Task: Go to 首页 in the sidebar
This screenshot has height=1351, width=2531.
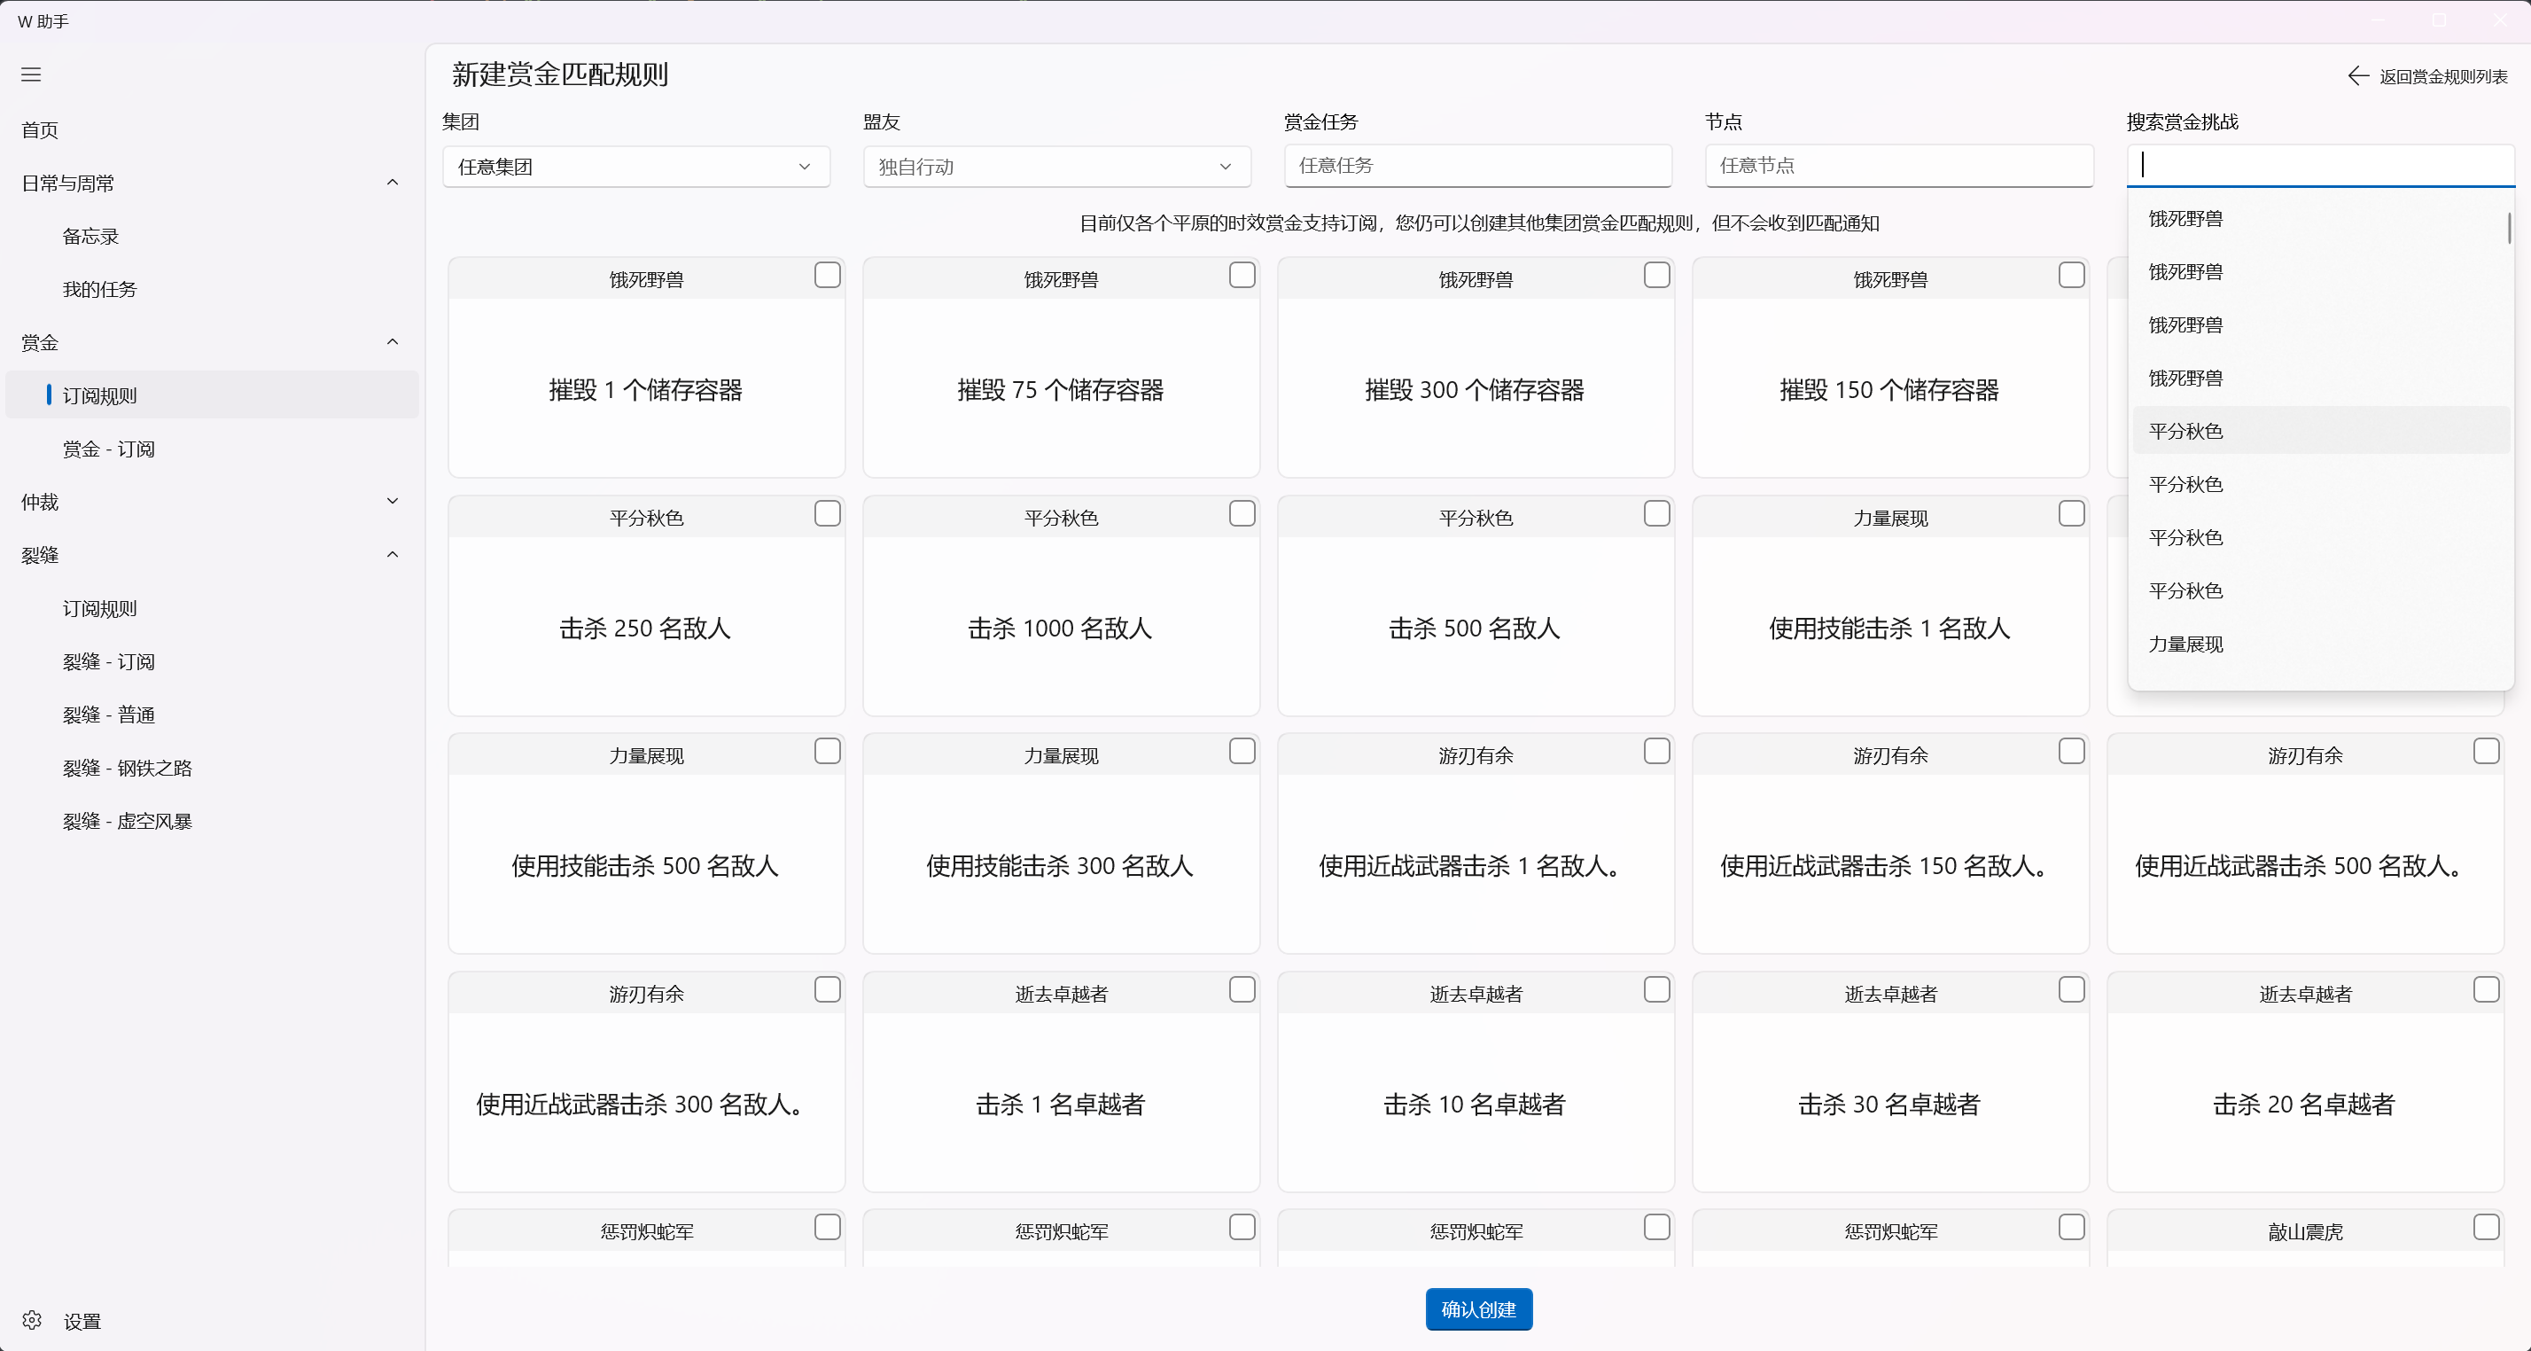Action: click(38, 129)
